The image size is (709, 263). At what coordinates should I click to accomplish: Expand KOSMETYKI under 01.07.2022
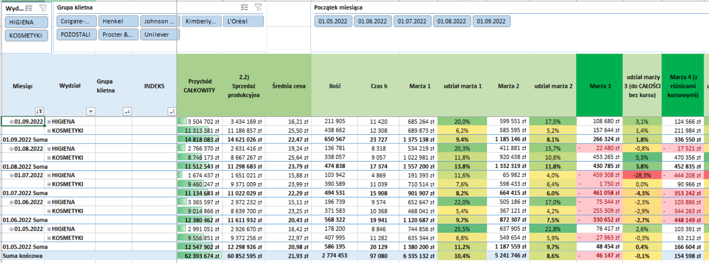point(49,184)
